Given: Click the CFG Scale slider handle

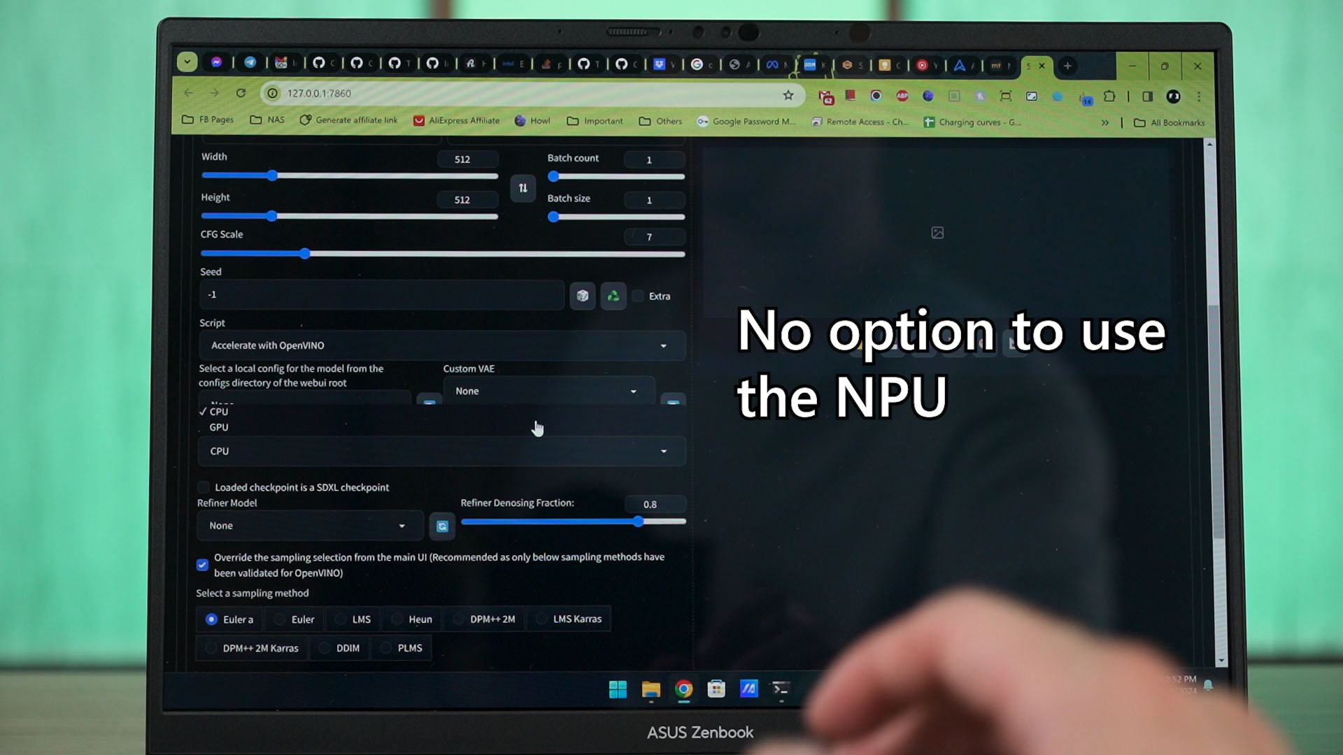Looking at the screenshot, I should [x=304, y=254].
